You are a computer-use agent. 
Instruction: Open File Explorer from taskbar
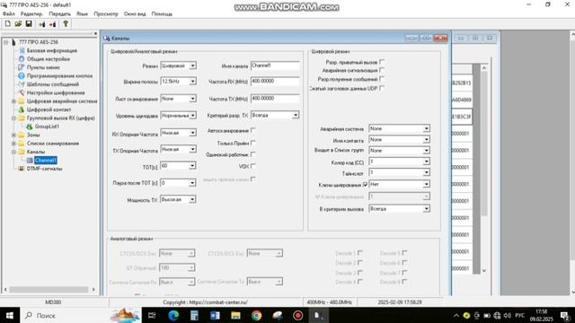(235, 315)
